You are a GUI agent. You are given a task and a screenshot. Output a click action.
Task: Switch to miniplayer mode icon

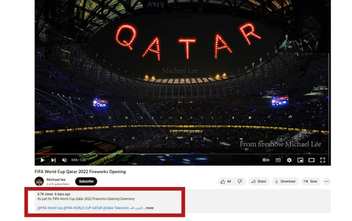[300, 160]
